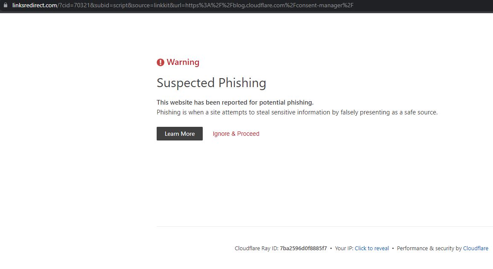
Task: Follow the Ignore & Proceed link
Action: [x=236, y=134]
